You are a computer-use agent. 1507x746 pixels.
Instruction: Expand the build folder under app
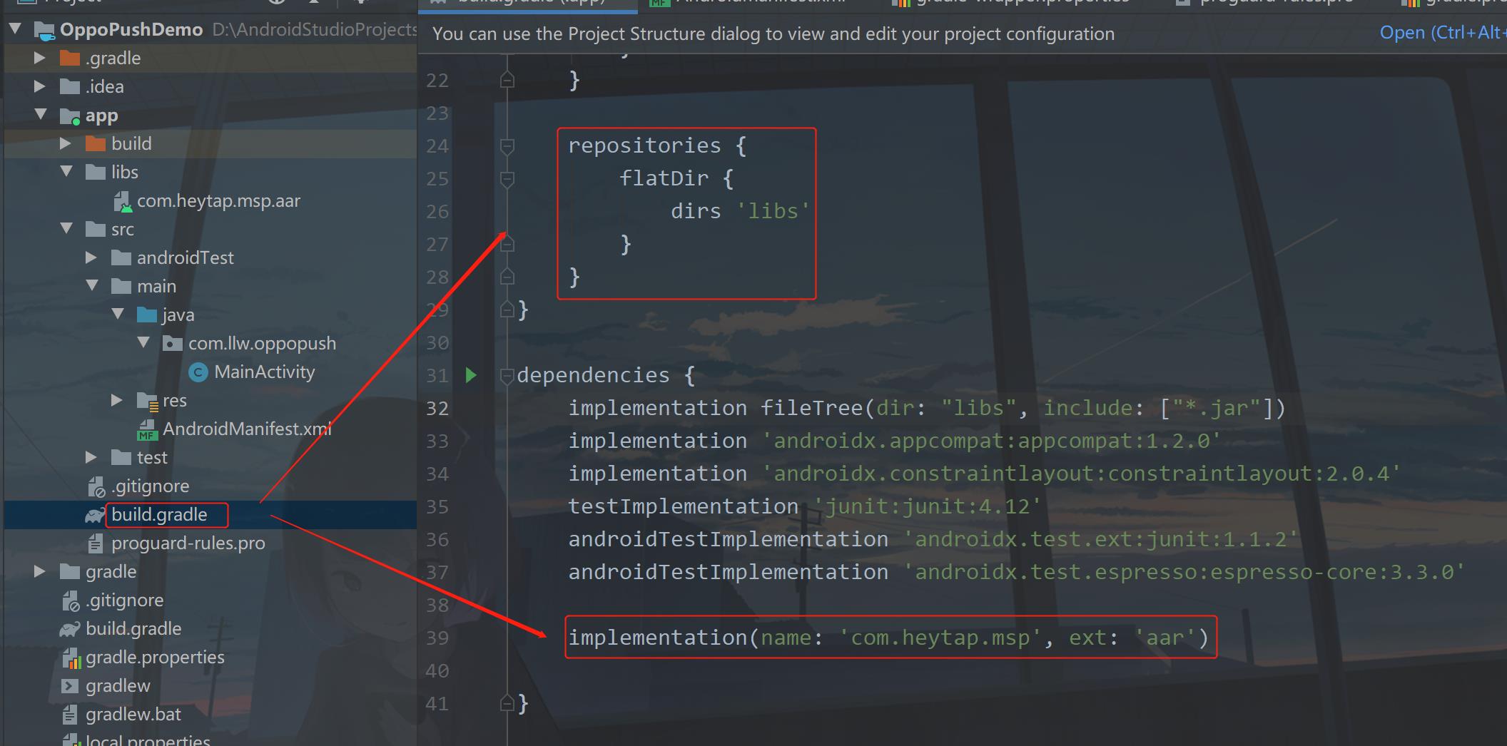66,143
